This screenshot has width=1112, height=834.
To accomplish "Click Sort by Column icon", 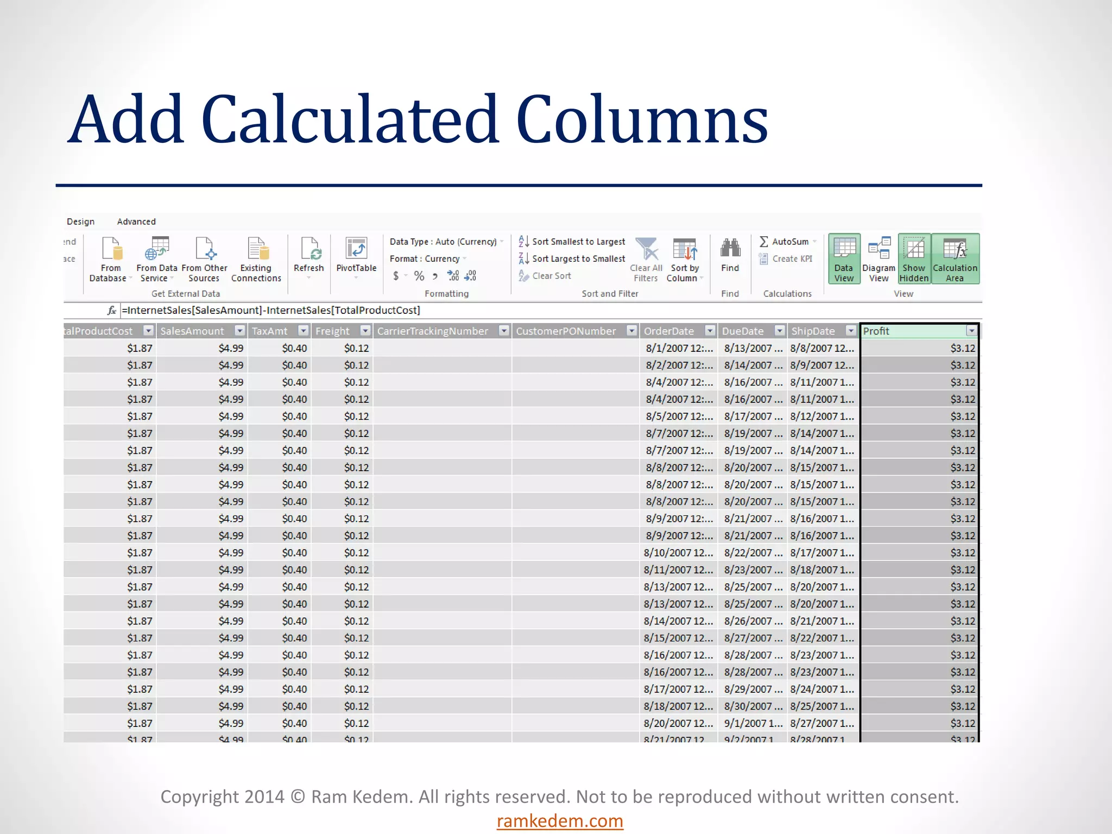I will [x=685, y=250].
